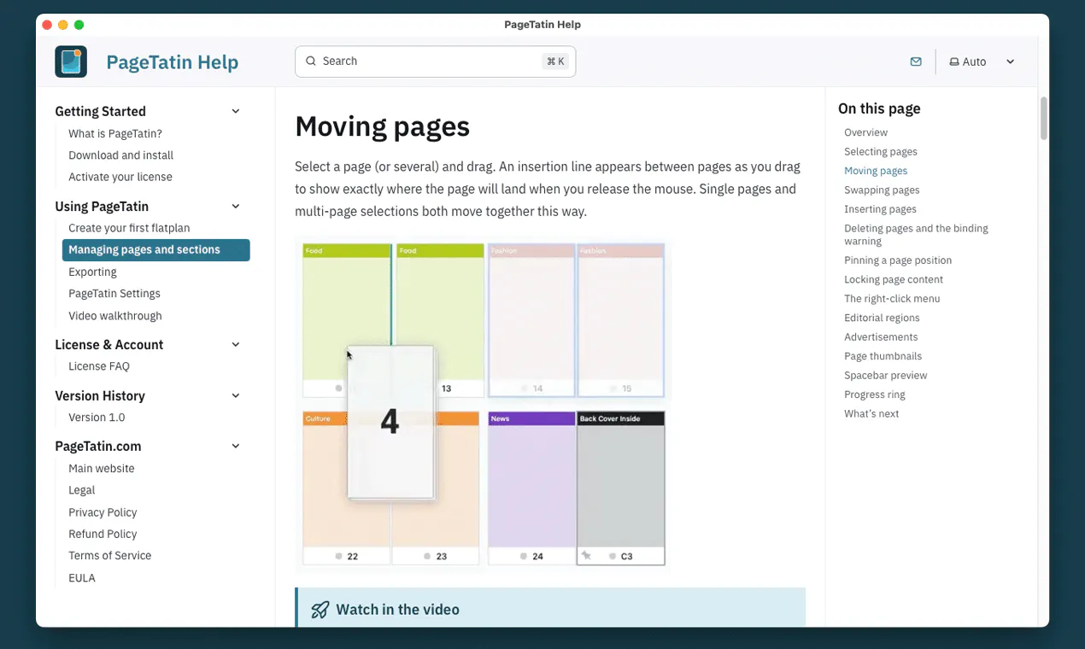Jump to Selecting pages section

881,151
